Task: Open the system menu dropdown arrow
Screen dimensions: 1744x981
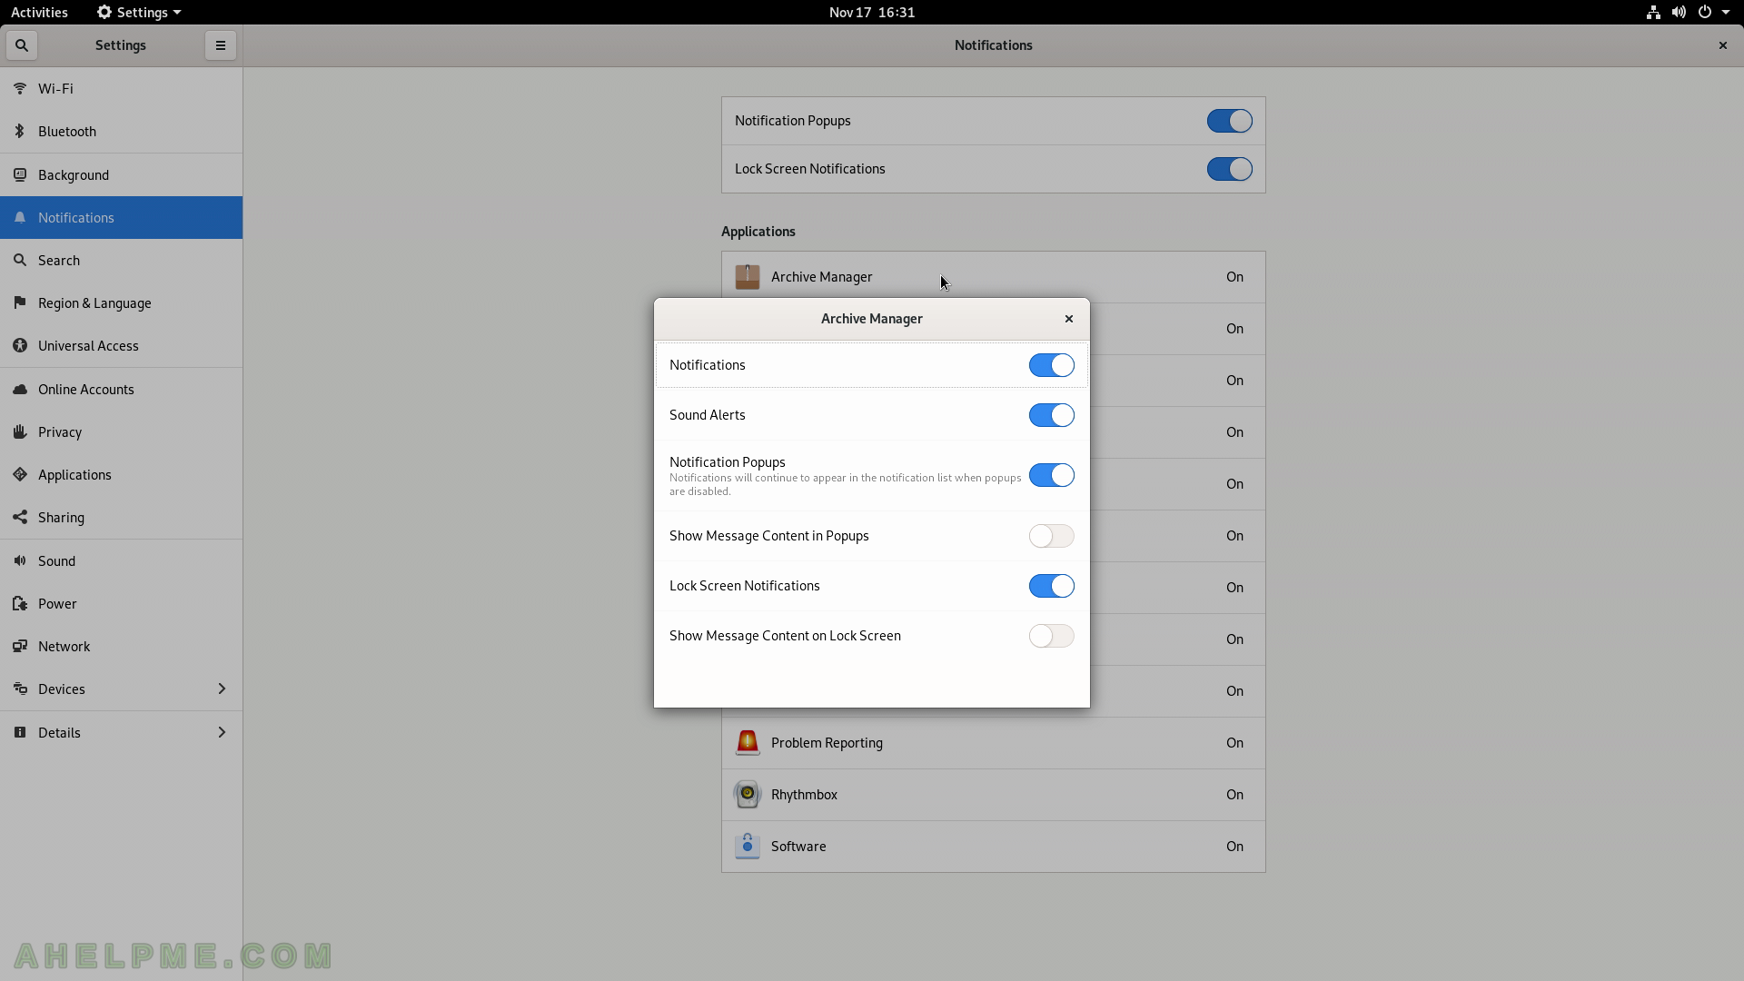Action: tap(1726, 13)
